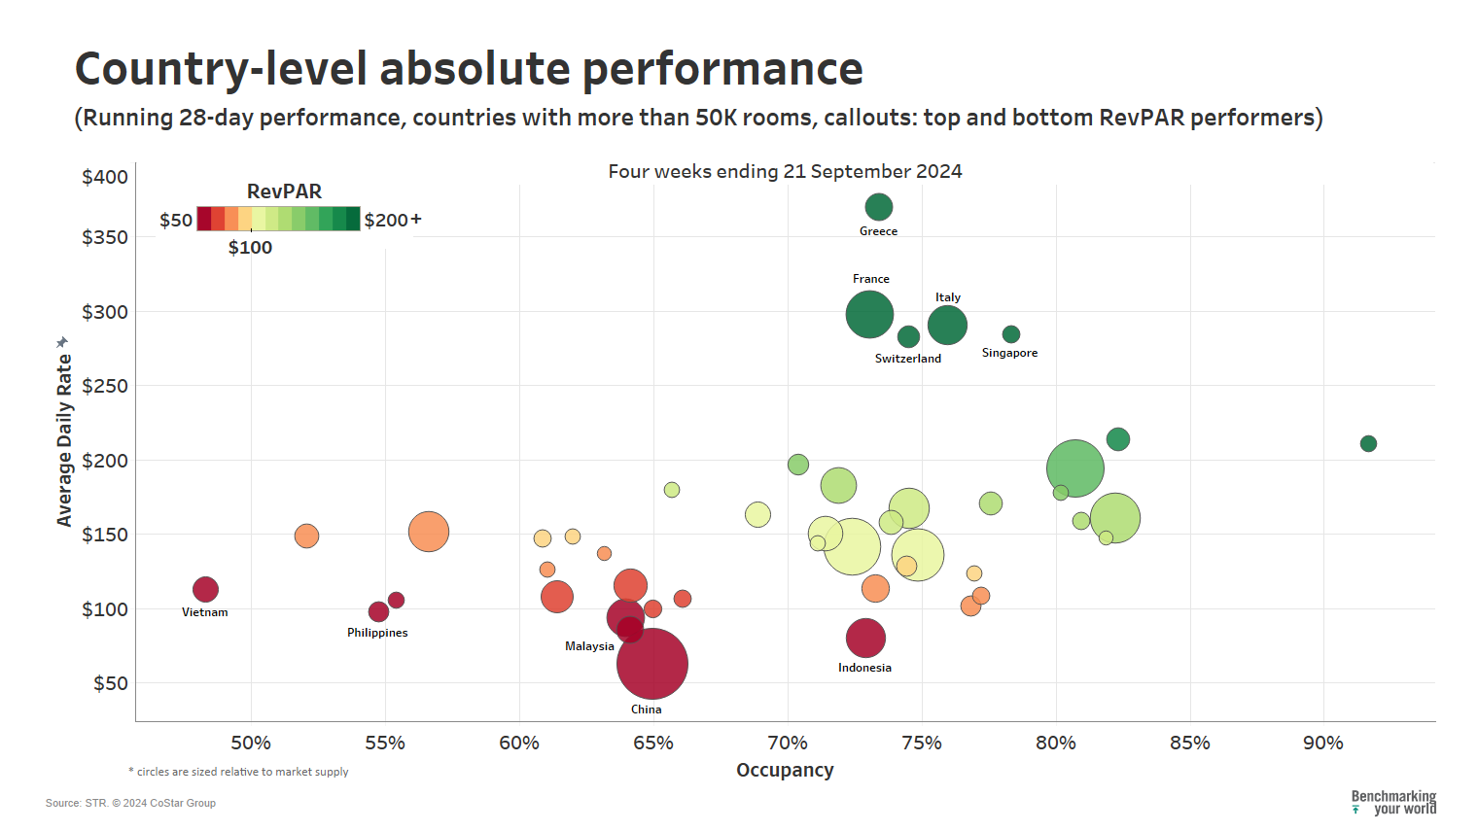Click the large China bubble
This screenshot has width=1478, height=831.
coord(652,664)
